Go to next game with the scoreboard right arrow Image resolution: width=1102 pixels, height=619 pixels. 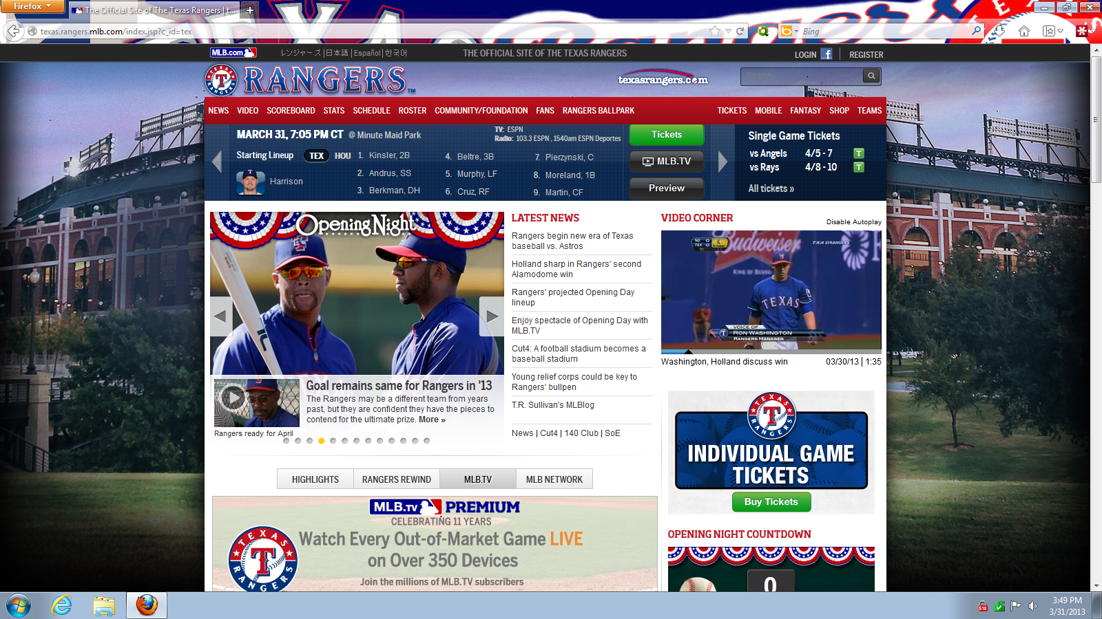722,162
